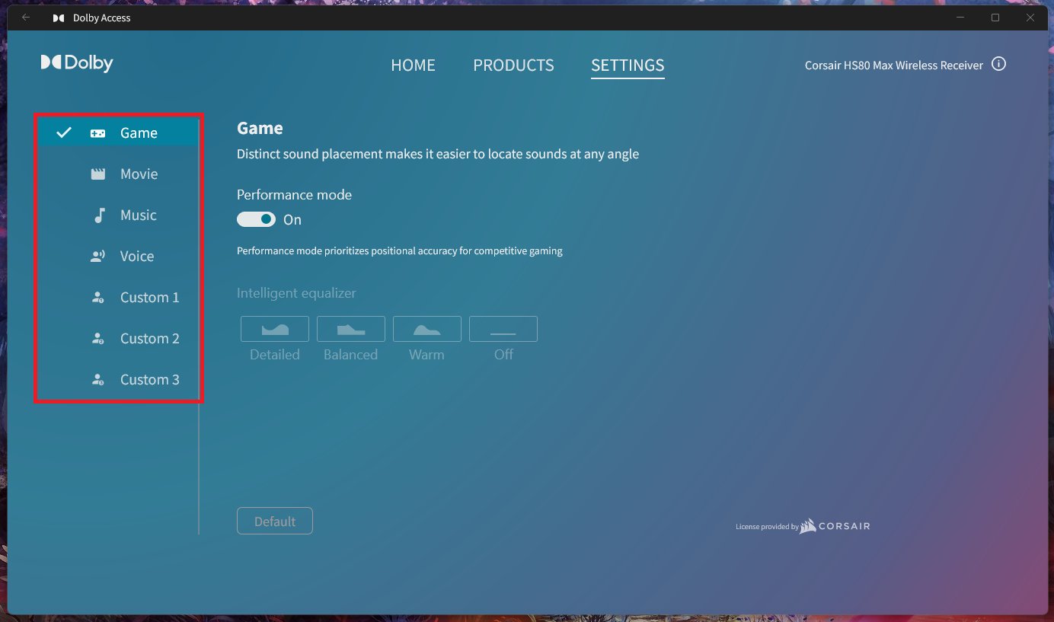Switch to the PRODUCTS tab
The image size is (1054, 622).
point(513,65)
